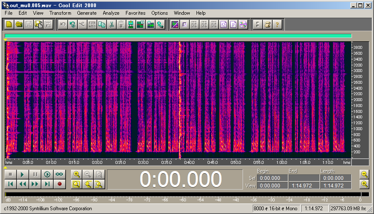The image size is (374, 214).
Task: Open the Analyze menu
Action: point(111,13)
